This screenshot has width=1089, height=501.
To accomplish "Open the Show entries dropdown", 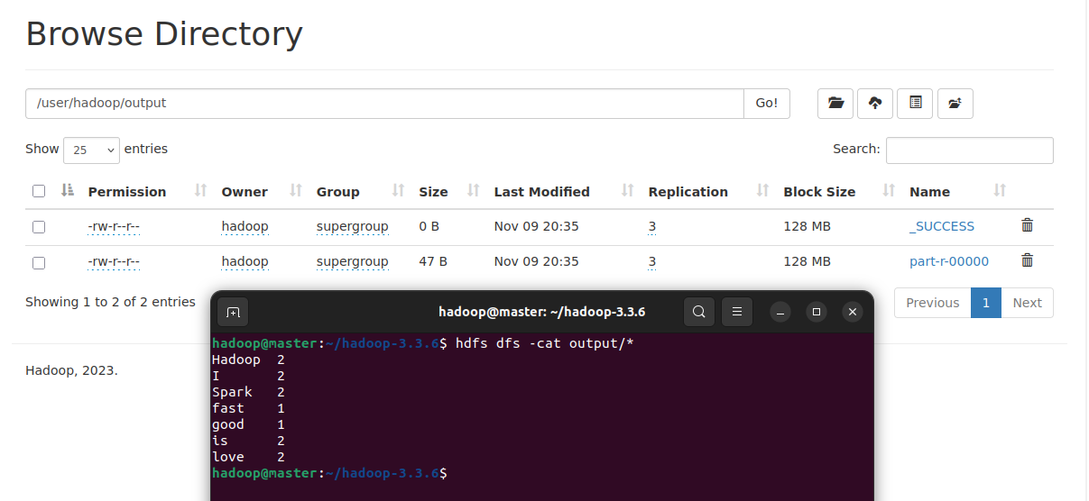I will click(91, 150).
